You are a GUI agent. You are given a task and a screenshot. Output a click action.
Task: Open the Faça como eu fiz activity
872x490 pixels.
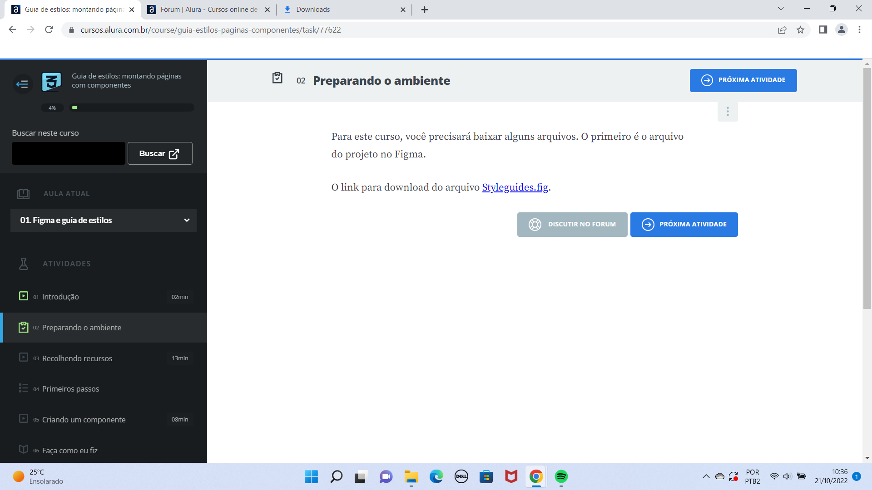(x=104, y=450)
